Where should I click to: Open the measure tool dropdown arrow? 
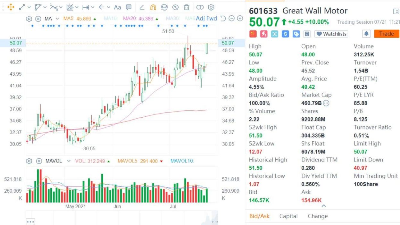tap(77, 7)
